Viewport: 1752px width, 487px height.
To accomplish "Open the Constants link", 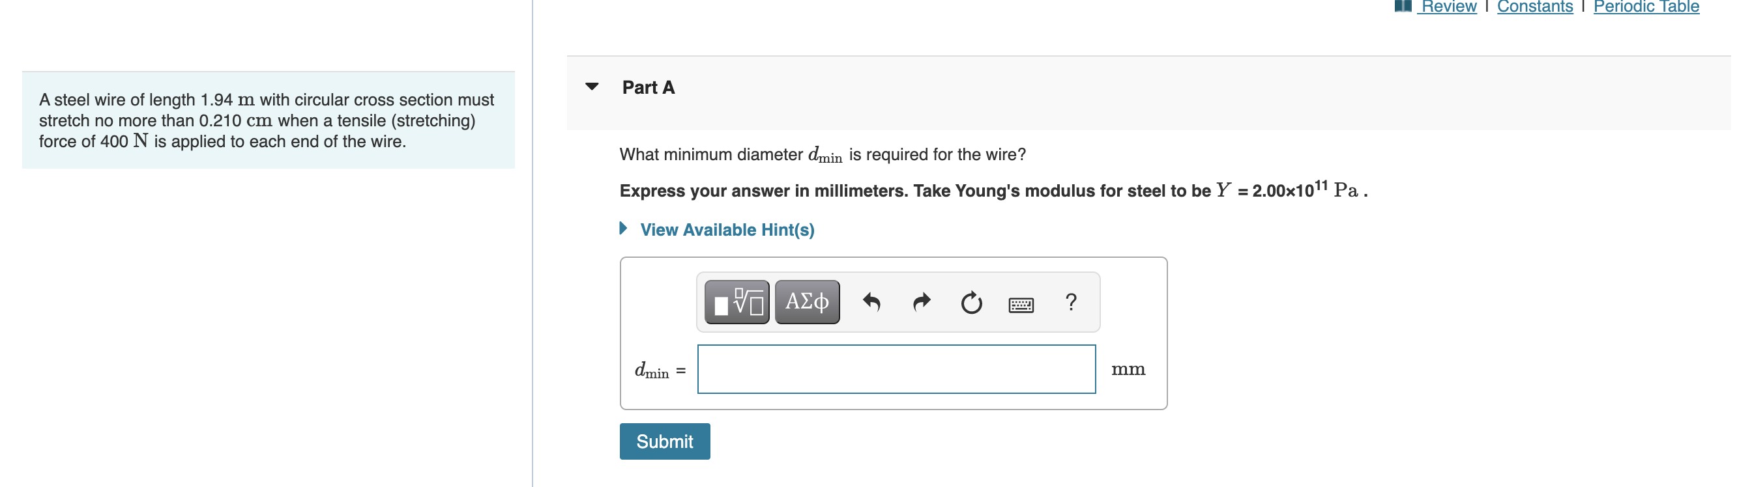I will (x=1535, y=7).
